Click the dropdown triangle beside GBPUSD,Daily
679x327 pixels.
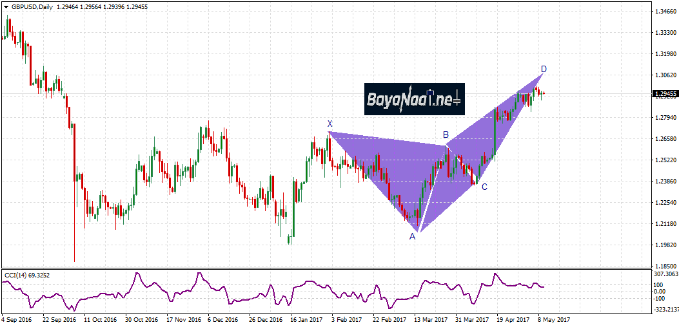(x=5, y=5)
